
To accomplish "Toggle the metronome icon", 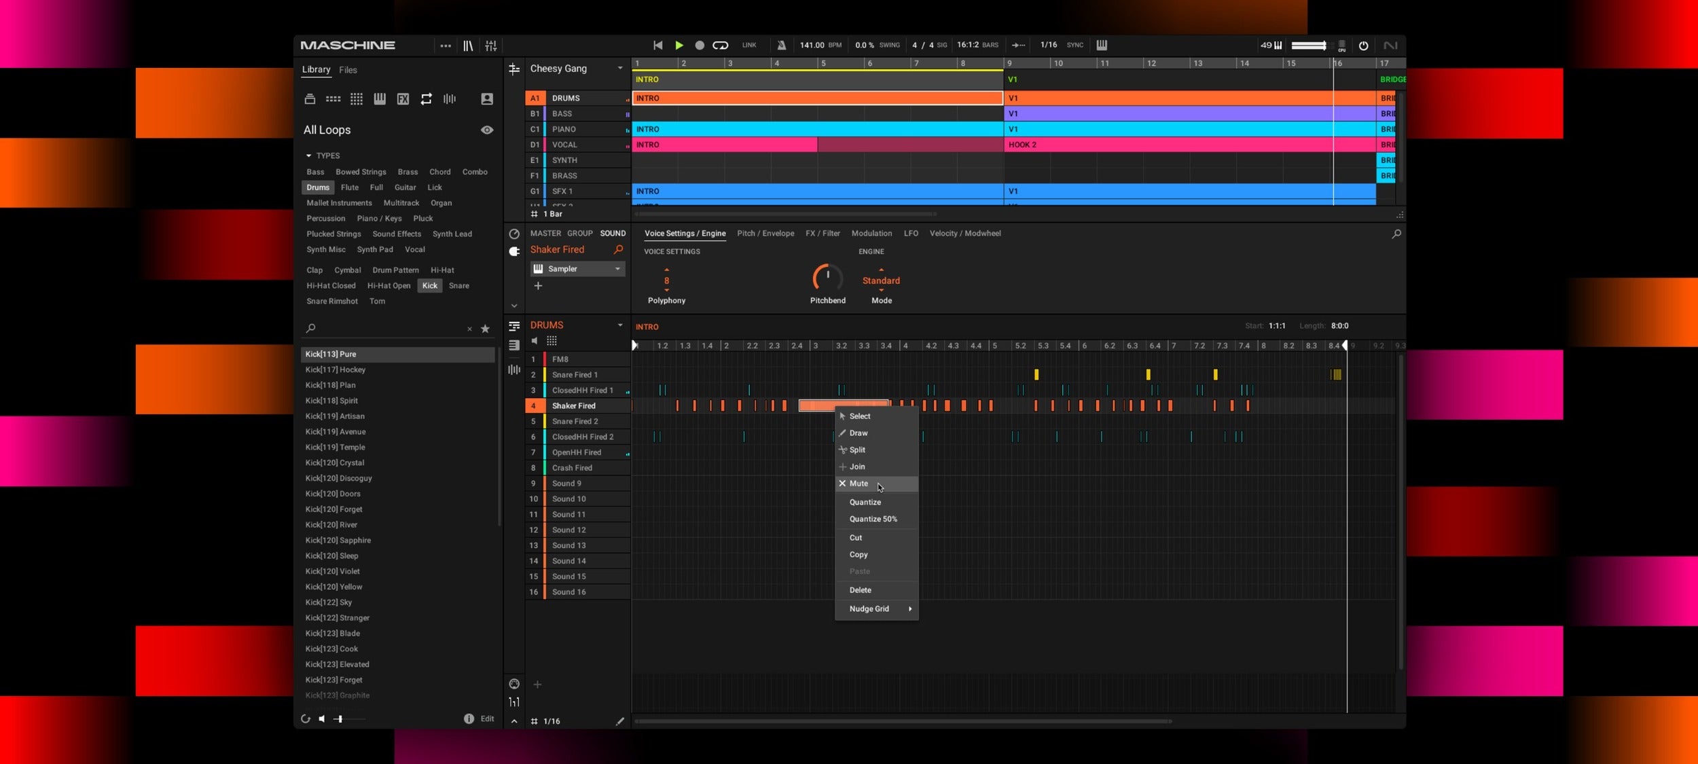I will click(x=782, y=46).
